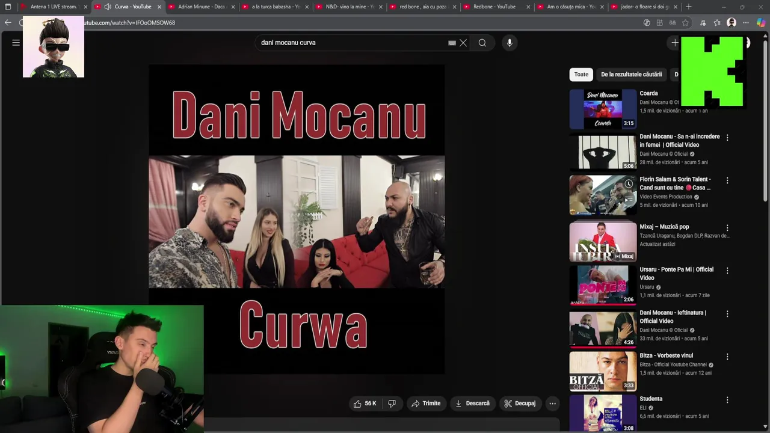Start voice search with the microphone icon
This screenshot has height=433, width=770.
pyautogui.click(x=510, y=43)
